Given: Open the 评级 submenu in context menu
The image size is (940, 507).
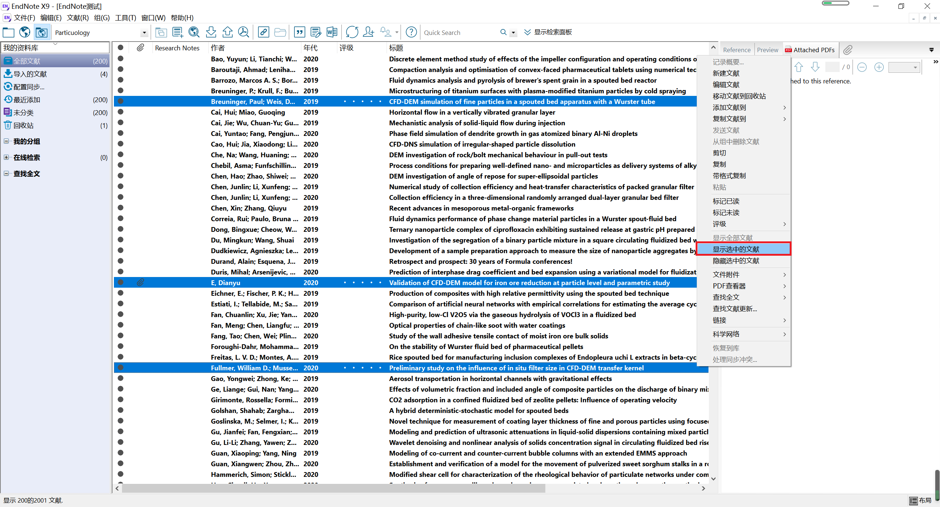Looking at the screenshot, I should (743, 224).
